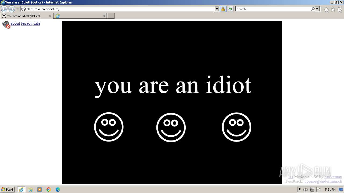
Task: Refresh the page with the green arrows button
Action: coord(231,9)
